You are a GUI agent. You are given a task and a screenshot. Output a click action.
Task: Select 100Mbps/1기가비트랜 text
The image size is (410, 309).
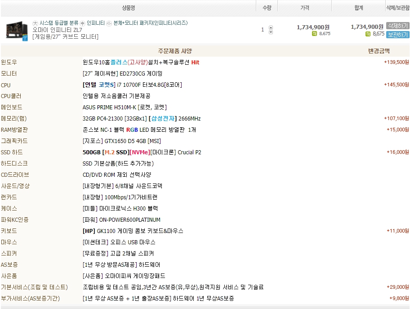[x=120, y=197]
